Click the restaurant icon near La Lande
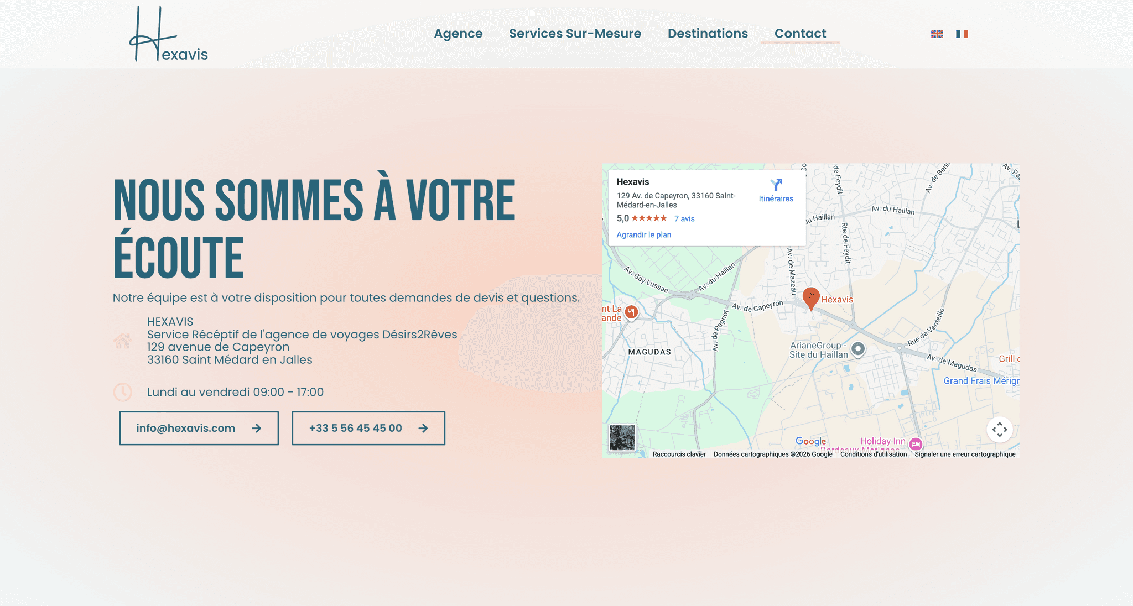Viewport: 1133px width, 606px height. coord(631,311)
